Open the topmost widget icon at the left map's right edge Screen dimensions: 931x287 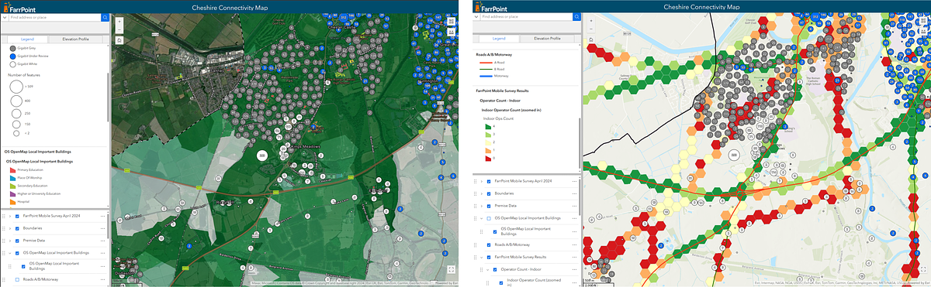(x=452, y=22)
